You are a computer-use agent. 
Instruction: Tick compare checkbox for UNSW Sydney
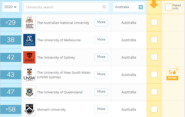tap(154, 74)
